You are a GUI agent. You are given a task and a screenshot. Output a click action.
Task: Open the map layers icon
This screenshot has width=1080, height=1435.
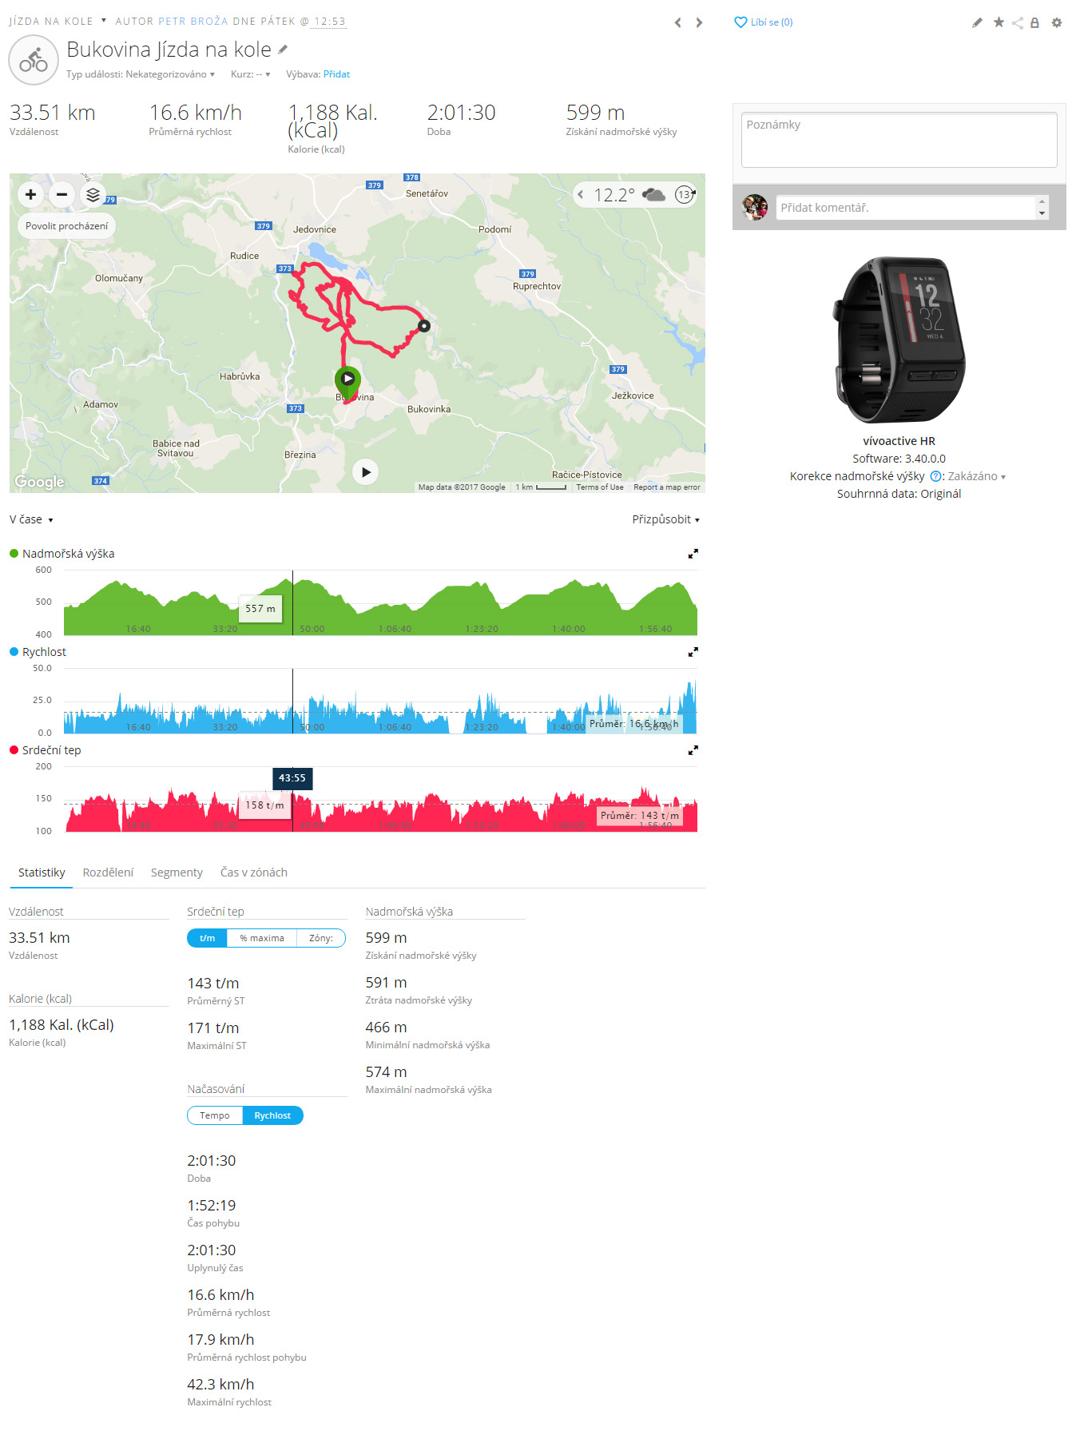point(93,194)
